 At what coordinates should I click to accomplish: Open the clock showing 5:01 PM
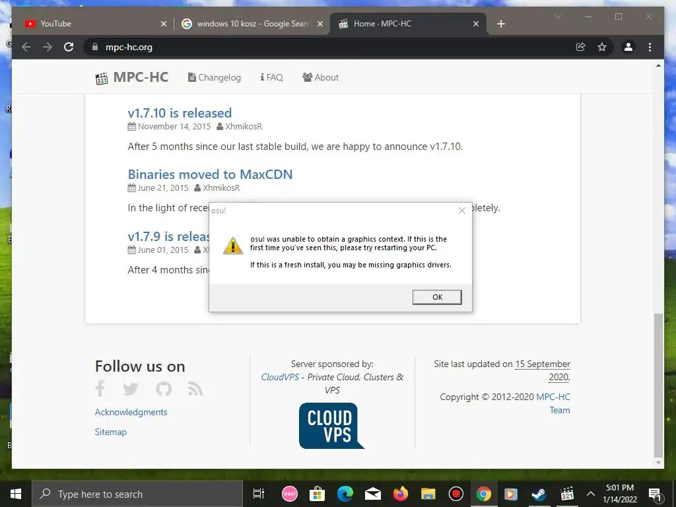[620, 494]
